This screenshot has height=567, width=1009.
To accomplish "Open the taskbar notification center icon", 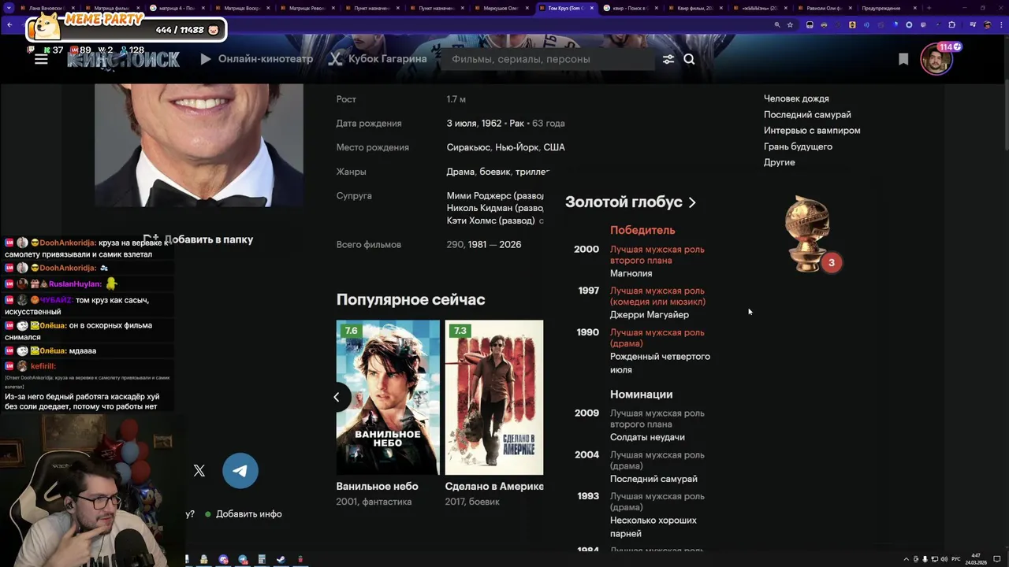I will [999, 559].
